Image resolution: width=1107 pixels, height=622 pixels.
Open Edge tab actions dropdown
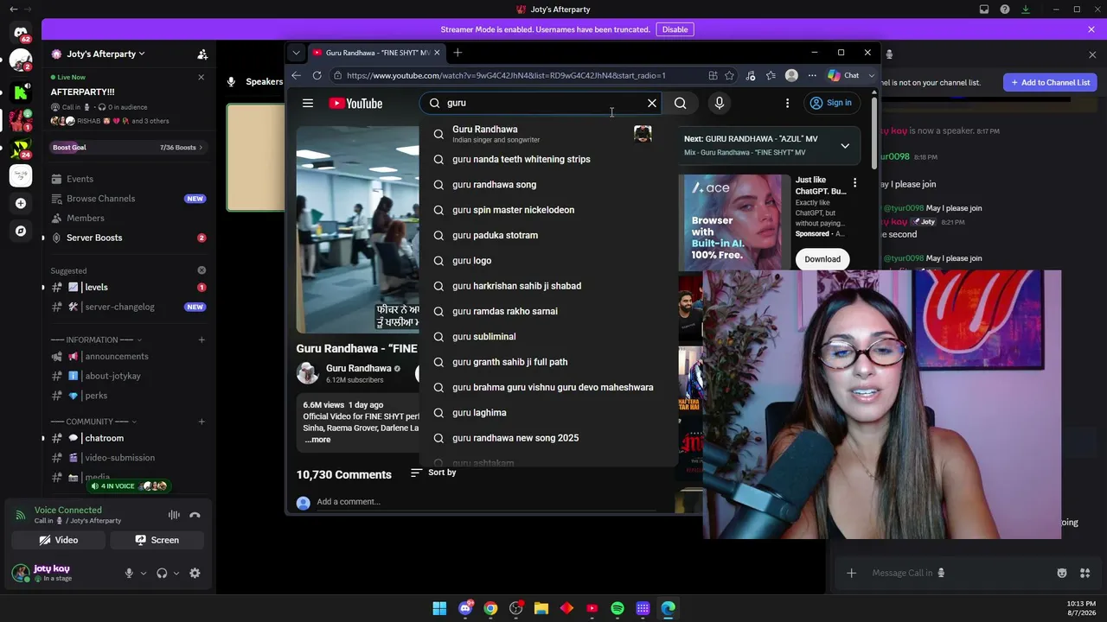[x=297, y=53]
